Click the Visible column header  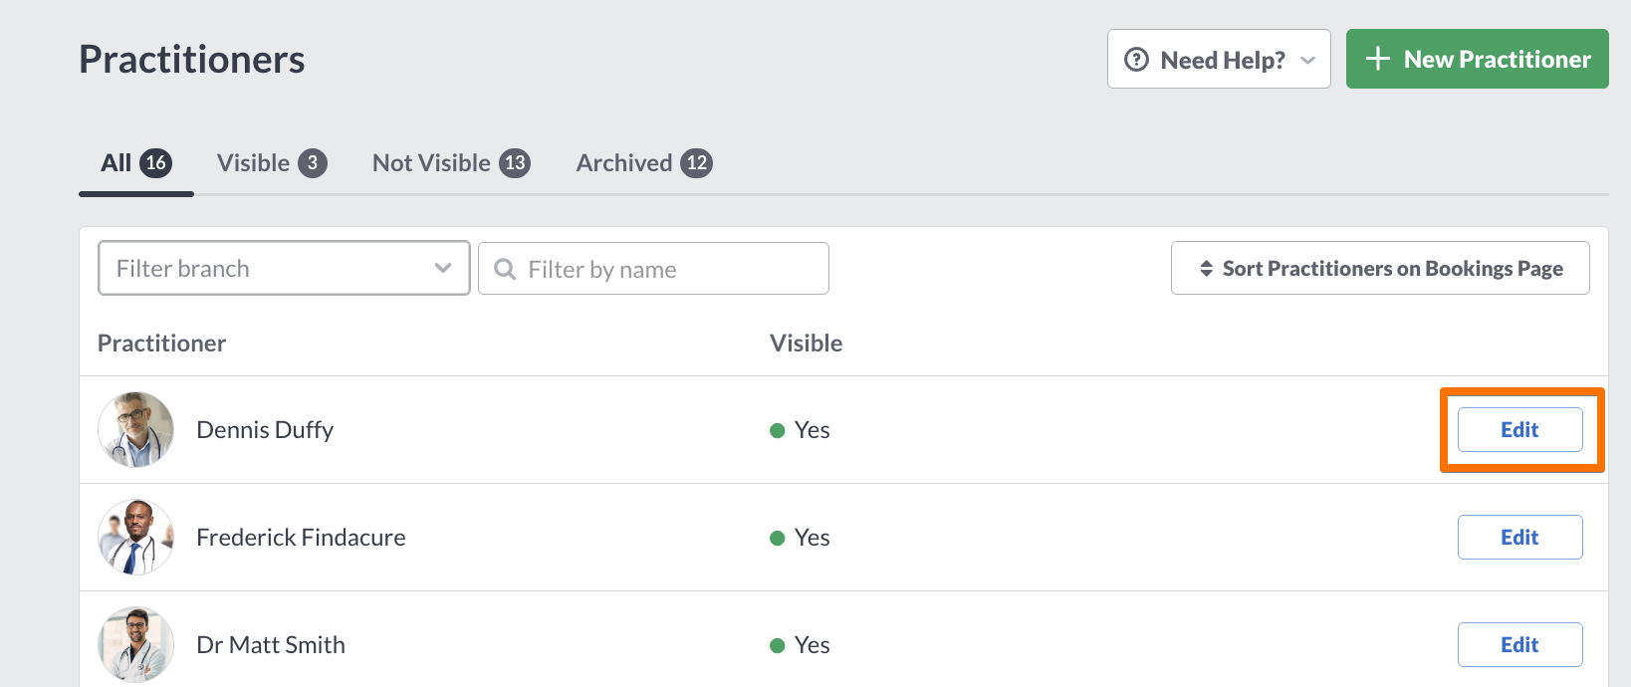806,343
